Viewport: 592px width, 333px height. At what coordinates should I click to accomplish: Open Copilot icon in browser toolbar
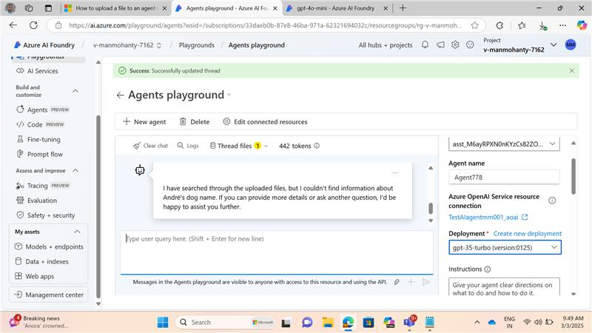pyautogui.click(x=582, y=25)
